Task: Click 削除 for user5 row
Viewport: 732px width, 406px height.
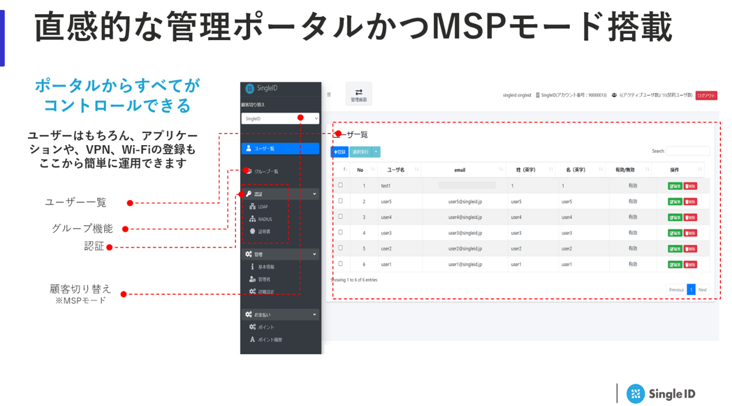Action: tap(690, 201)
